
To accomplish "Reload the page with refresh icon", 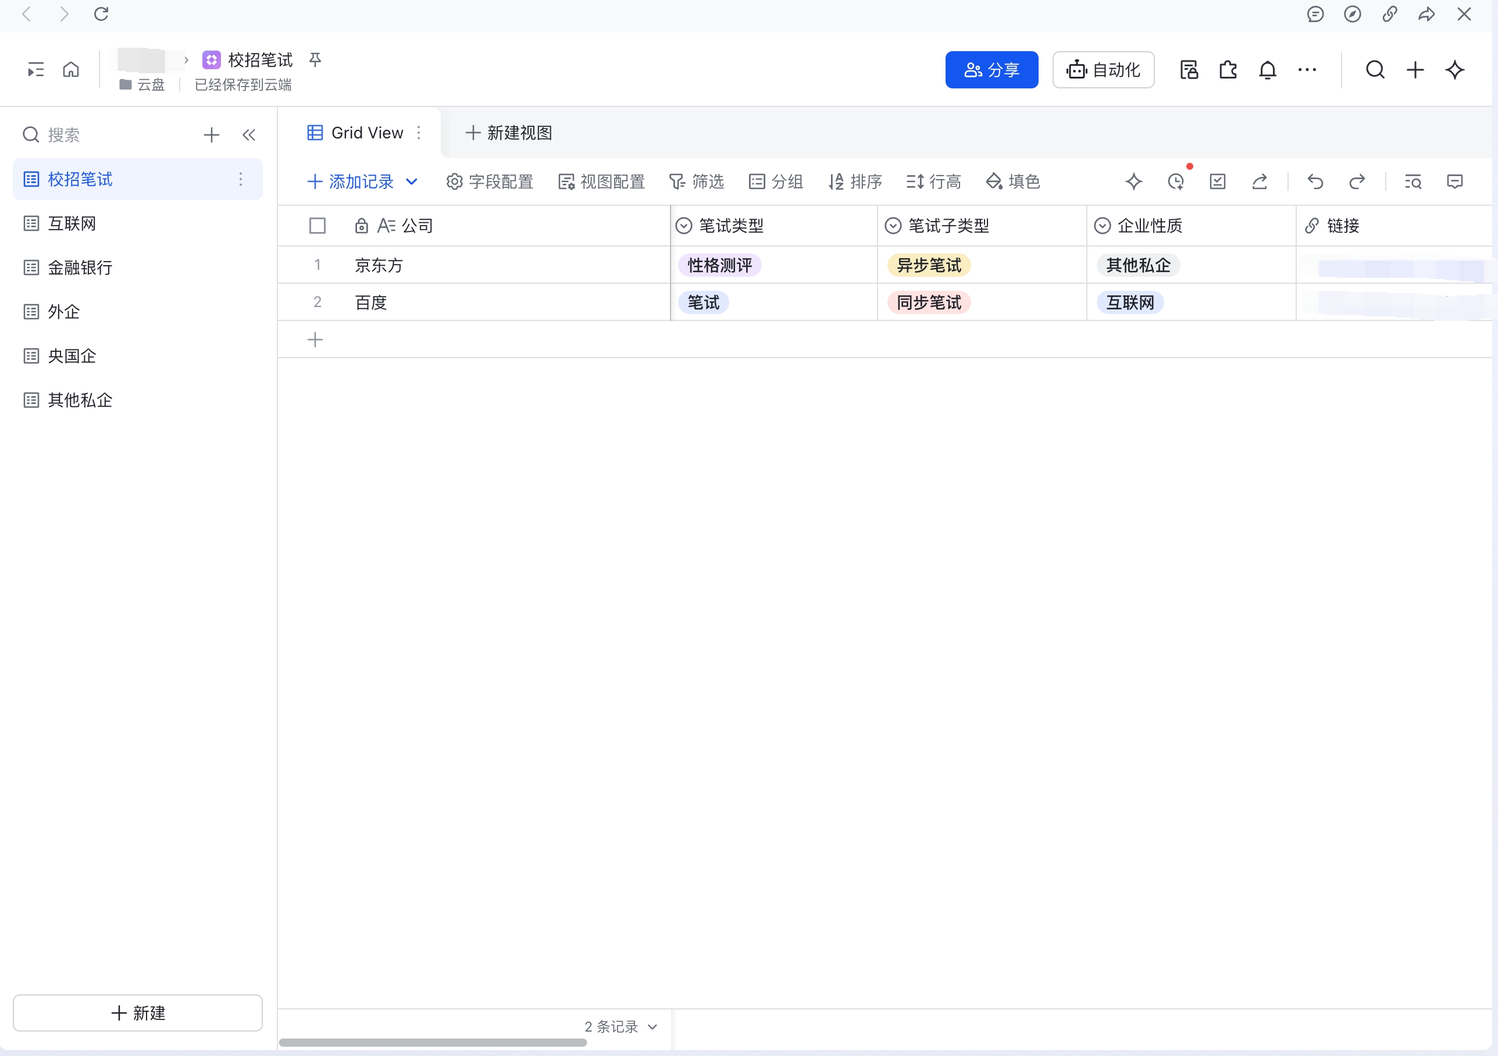I will pos(101,15).
